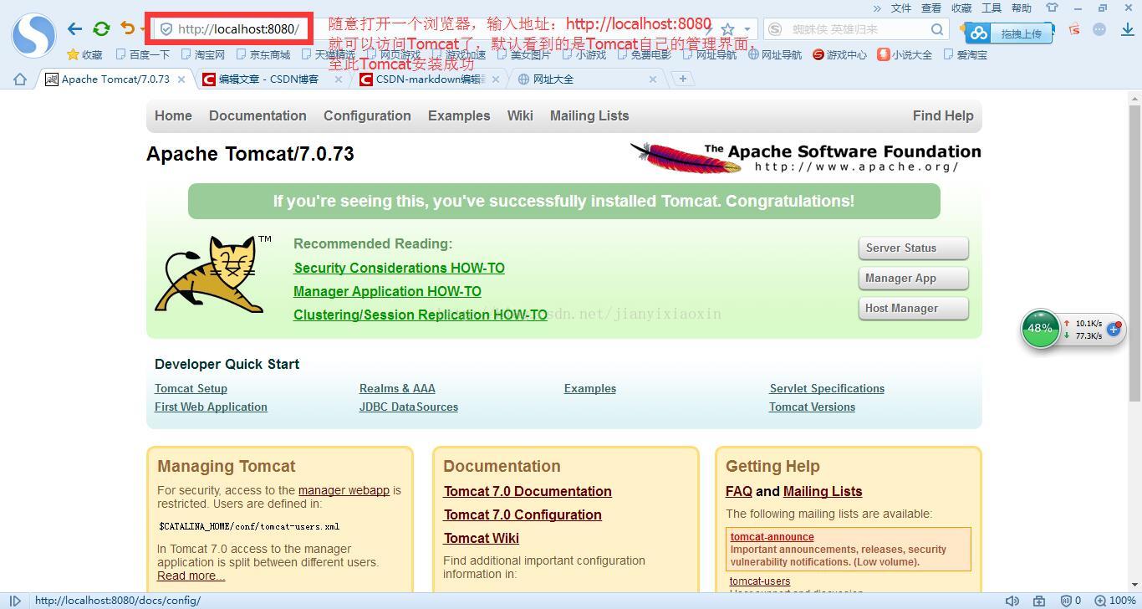Viewport: 1142px width, 609px height.
Task: Open Home in the Tomcat nav bar
Action: (173, 115)
